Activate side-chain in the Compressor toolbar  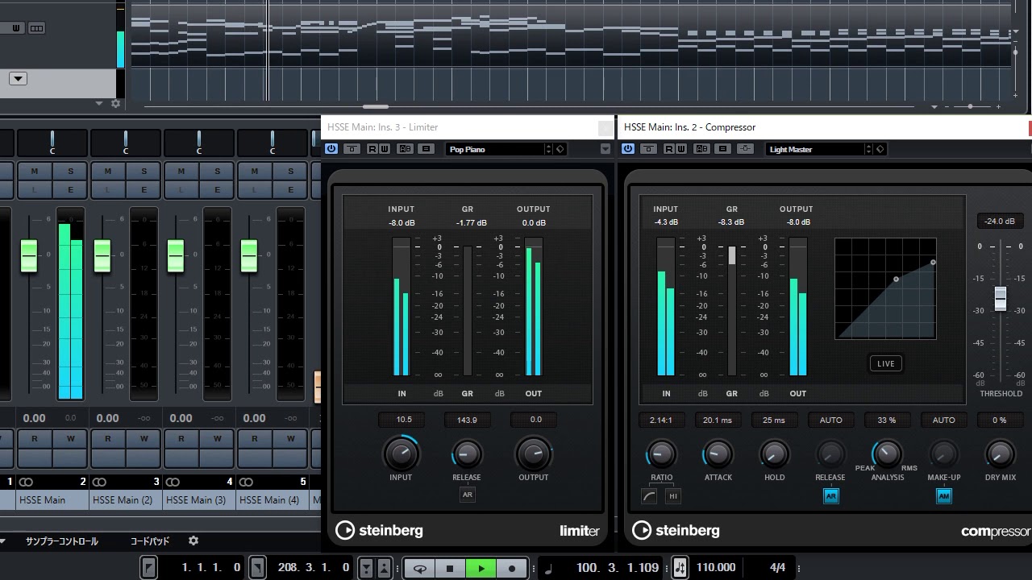tap(745, 149)
